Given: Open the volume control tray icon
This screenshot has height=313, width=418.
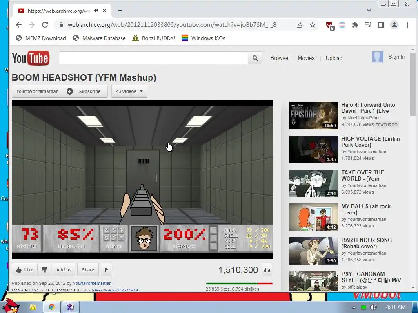Looking at the screenshot, I should [373, 307].
